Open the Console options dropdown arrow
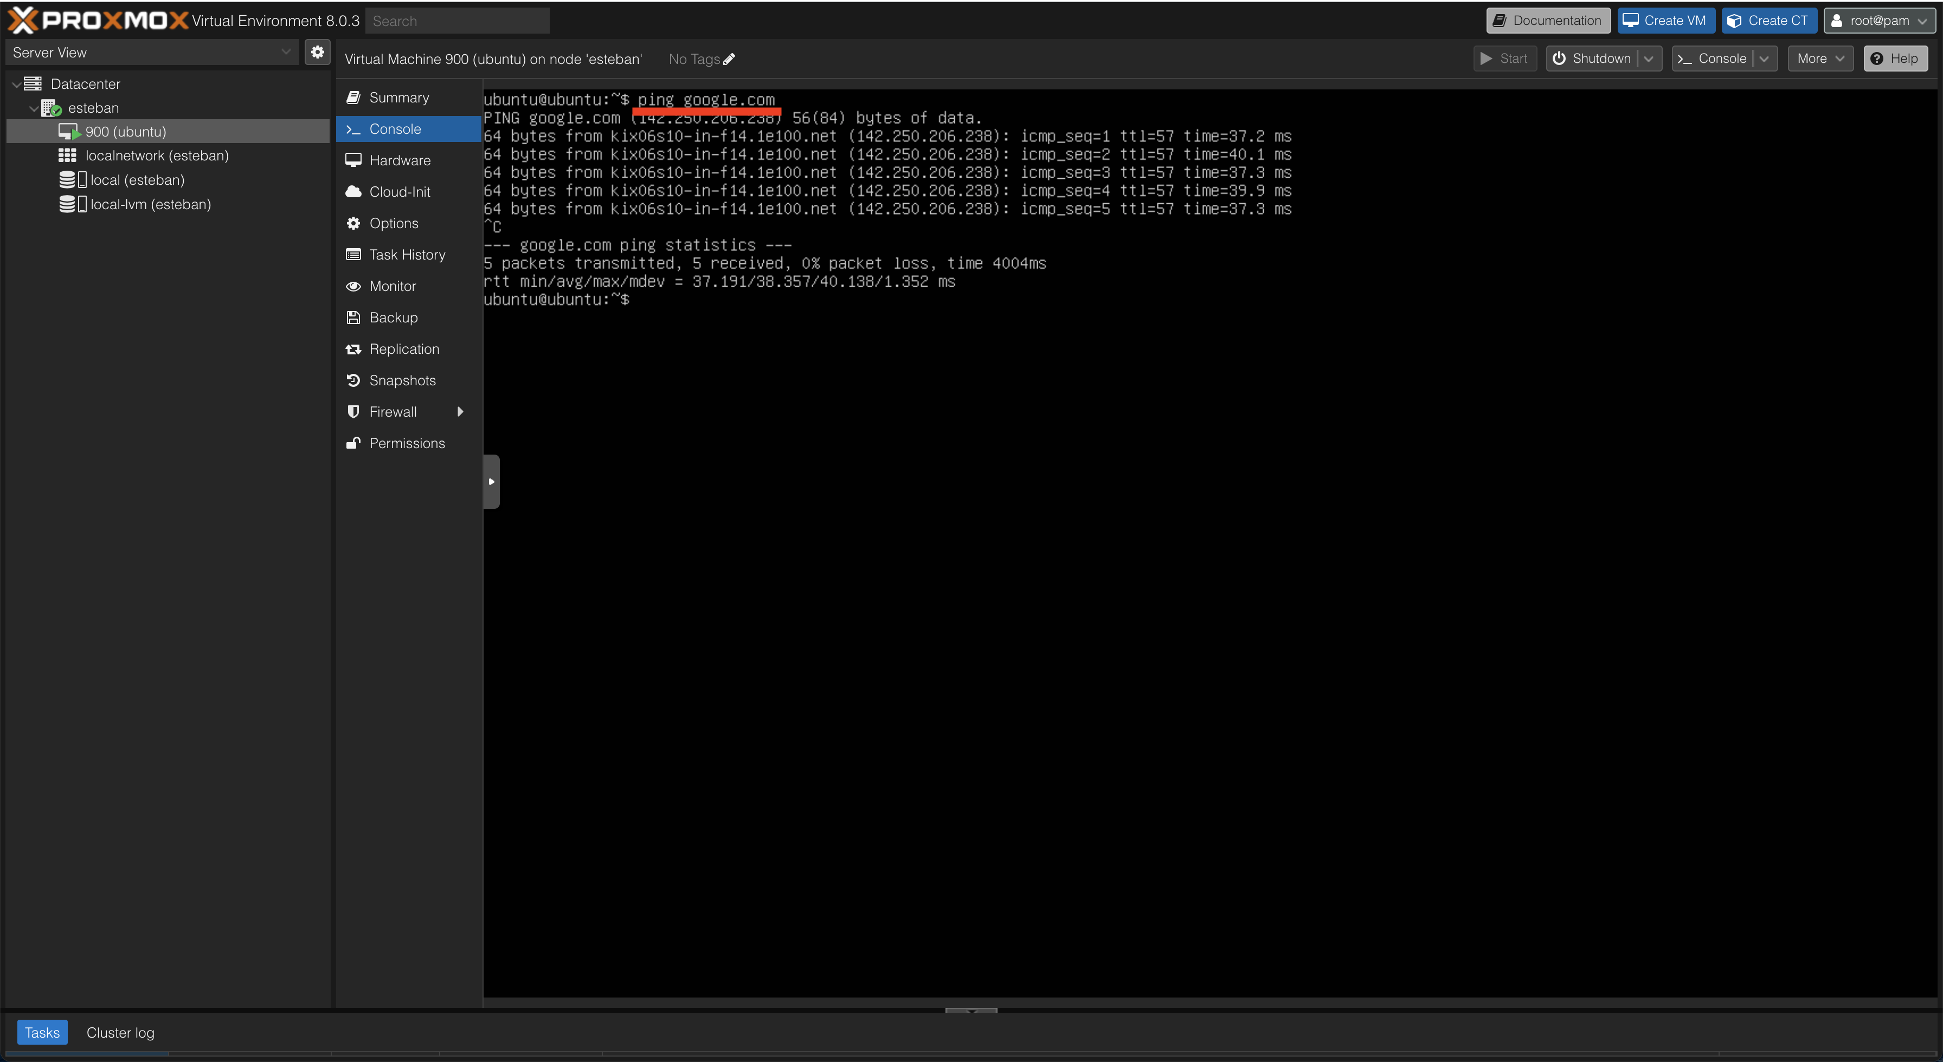Screen dimensions: 1943x1062 point(1764,59)
